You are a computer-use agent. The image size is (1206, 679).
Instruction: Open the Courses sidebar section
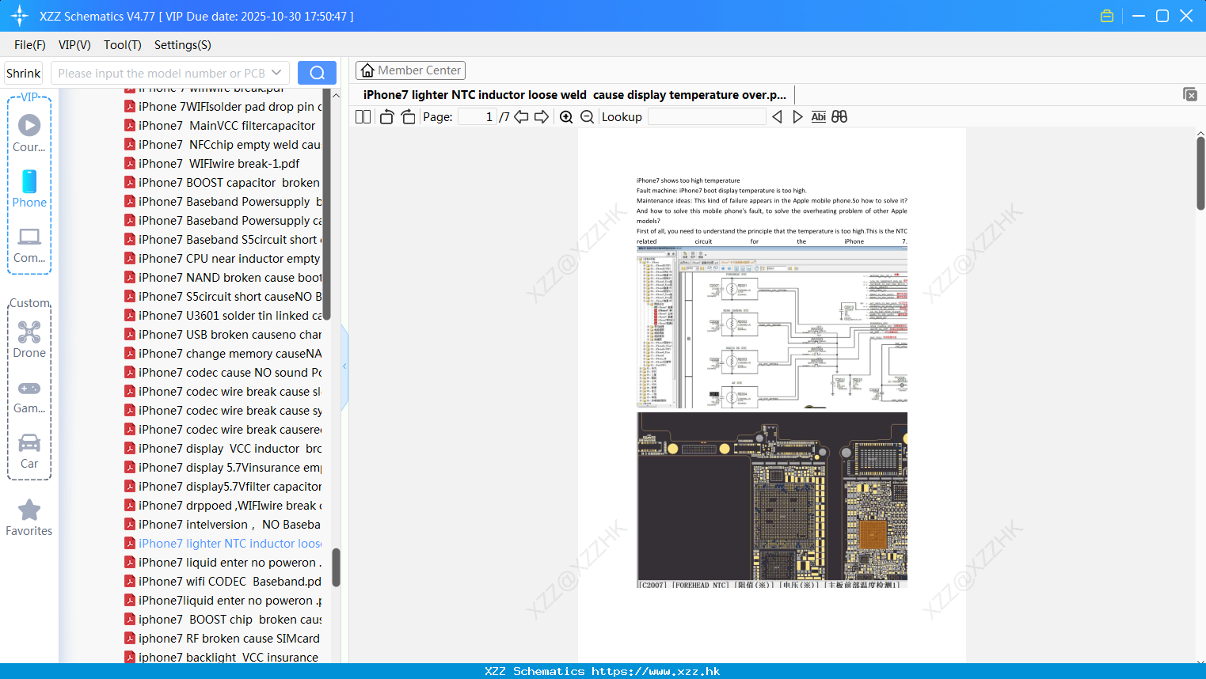[x=29, y=134]
